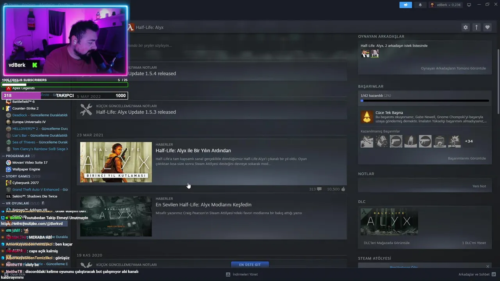Screen dimensions: 500x281
Task: Open the notifications bell
Action: coord(420,5)
